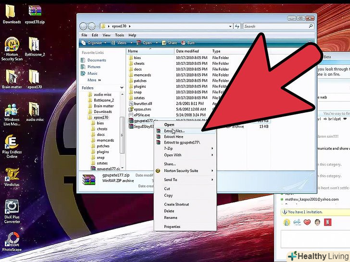Choose Create Shortcut in context menu
Viewport: 350px width, 262px height.
(185, 204)
